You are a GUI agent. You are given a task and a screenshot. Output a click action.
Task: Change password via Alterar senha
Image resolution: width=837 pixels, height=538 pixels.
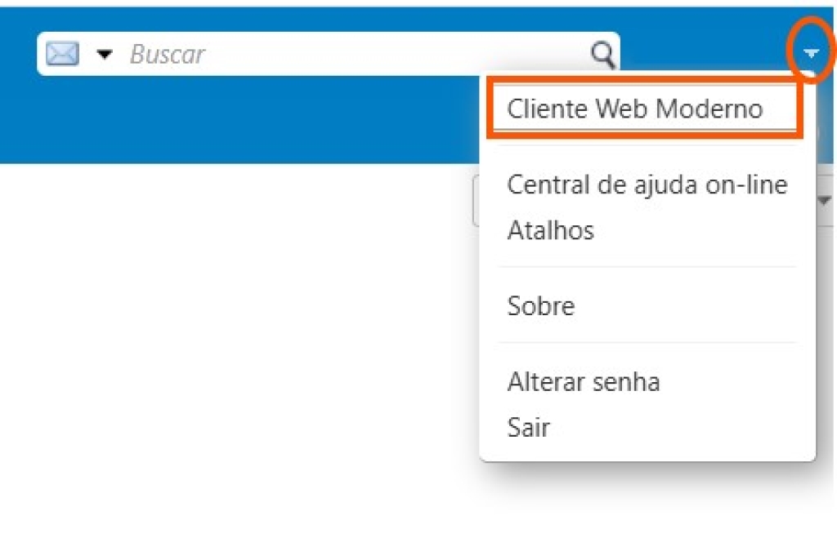[583, 381]
